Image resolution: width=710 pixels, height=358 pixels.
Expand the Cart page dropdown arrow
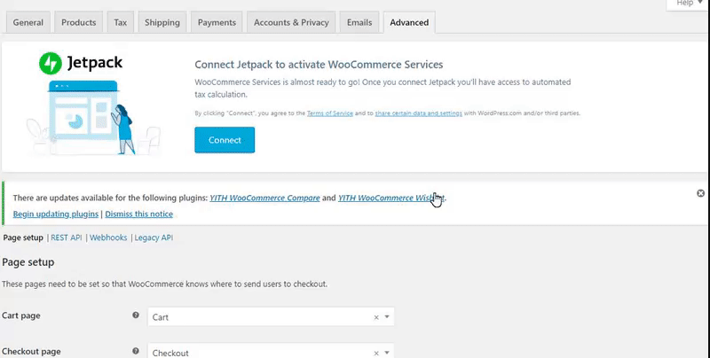click(387, 317)
